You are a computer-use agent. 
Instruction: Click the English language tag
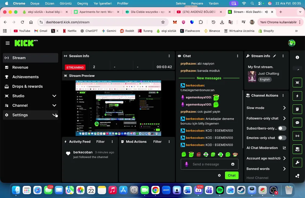pyautogui.click(x=265, y=79)
